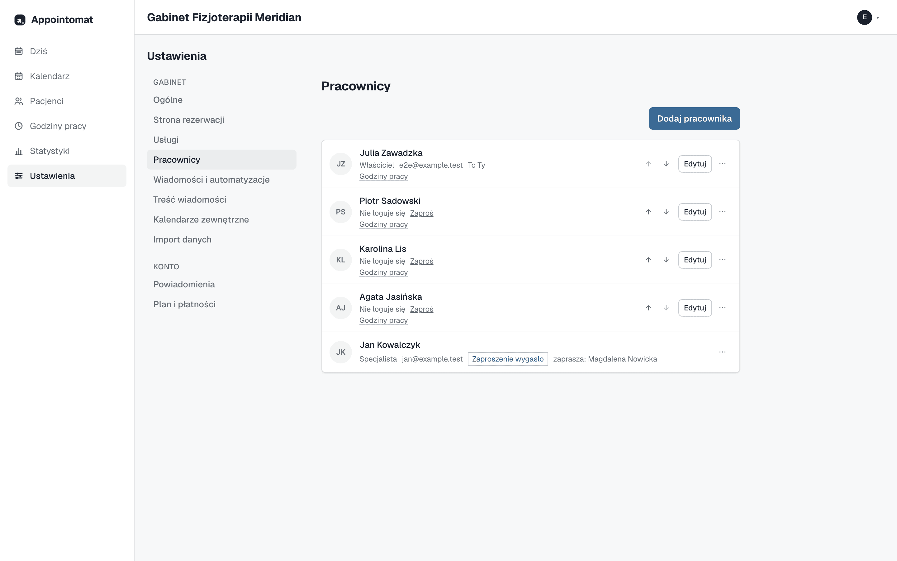Move Agata Jasińska up with arrow

(648, 308)
